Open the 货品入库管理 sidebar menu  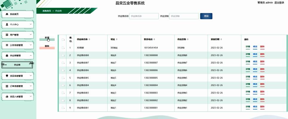click(x=17, y=96)
